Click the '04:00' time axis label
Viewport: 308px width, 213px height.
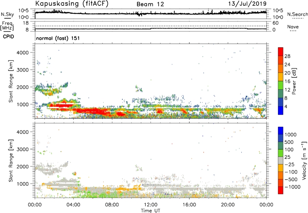pyautogui.click(x=74, y=205)
